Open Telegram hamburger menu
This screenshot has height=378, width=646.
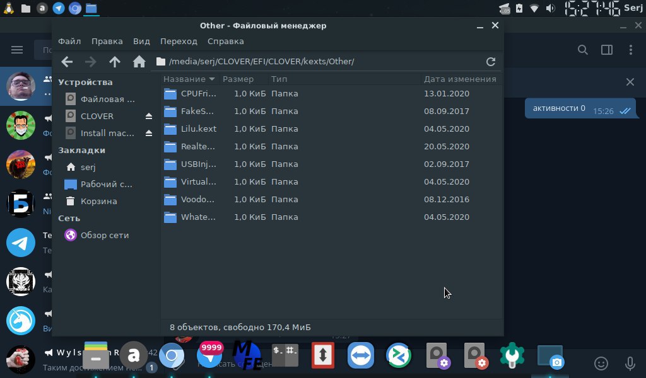pyautogui.click(x=17, y=50)
